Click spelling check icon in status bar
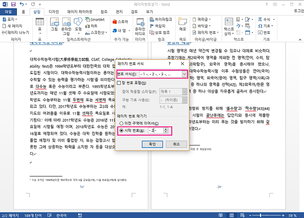 (x=49, y=215)
